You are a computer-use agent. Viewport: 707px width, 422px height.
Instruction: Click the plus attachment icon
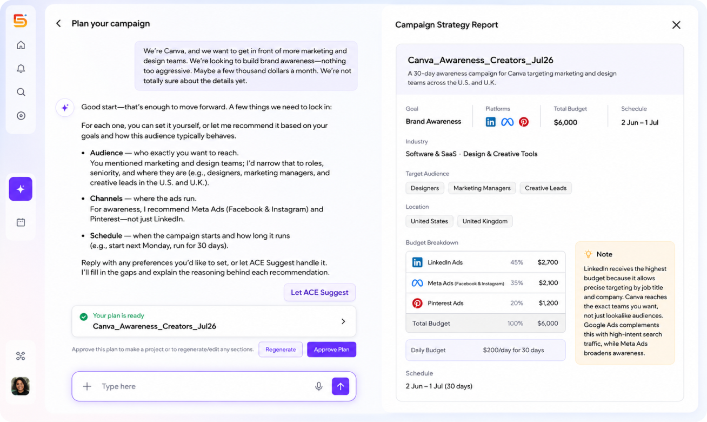87,386
